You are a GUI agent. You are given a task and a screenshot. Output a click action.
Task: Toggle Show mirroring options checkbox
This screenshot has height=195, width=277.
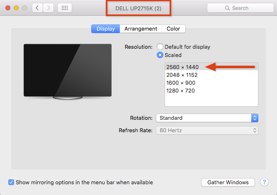point(11,182)
